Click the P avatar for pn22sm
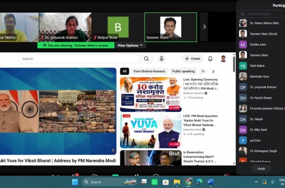Screen dimensions: 285x188 (243, 141)
